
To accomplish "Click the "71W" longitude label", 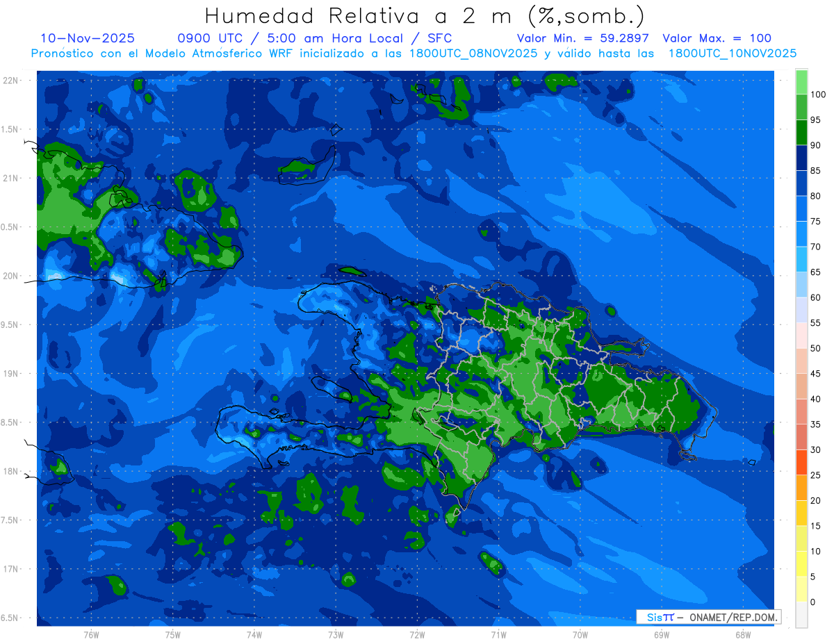I will (498, 634).
